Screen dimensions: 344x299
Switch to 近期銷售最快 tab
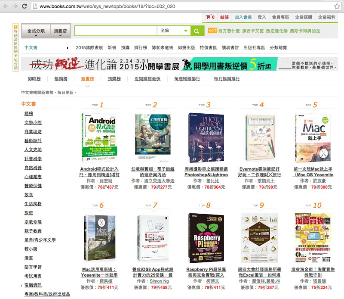point(147,79)
